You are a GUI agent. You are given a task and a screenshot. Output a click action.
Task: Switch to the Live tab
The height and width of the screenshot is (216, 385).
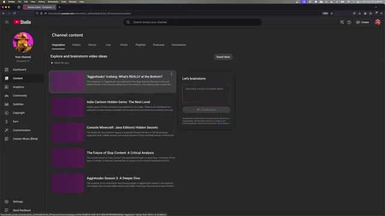(108, 45)
